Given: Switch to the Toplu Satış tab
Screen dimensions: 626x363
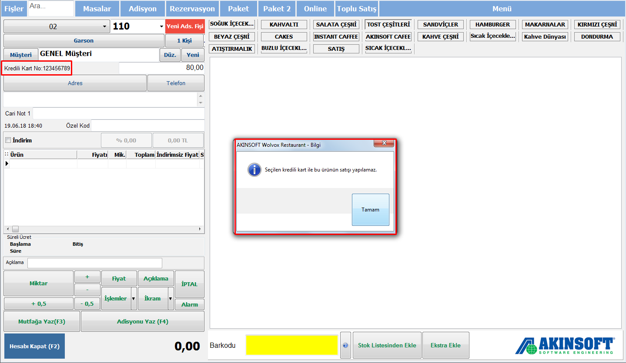Looking at the screenshot, I should pos(357,9).
